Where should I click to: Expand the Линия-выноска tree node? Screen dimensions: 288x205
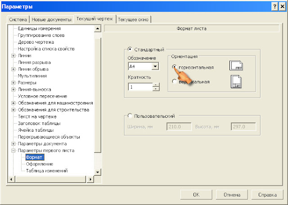[13, 89]
